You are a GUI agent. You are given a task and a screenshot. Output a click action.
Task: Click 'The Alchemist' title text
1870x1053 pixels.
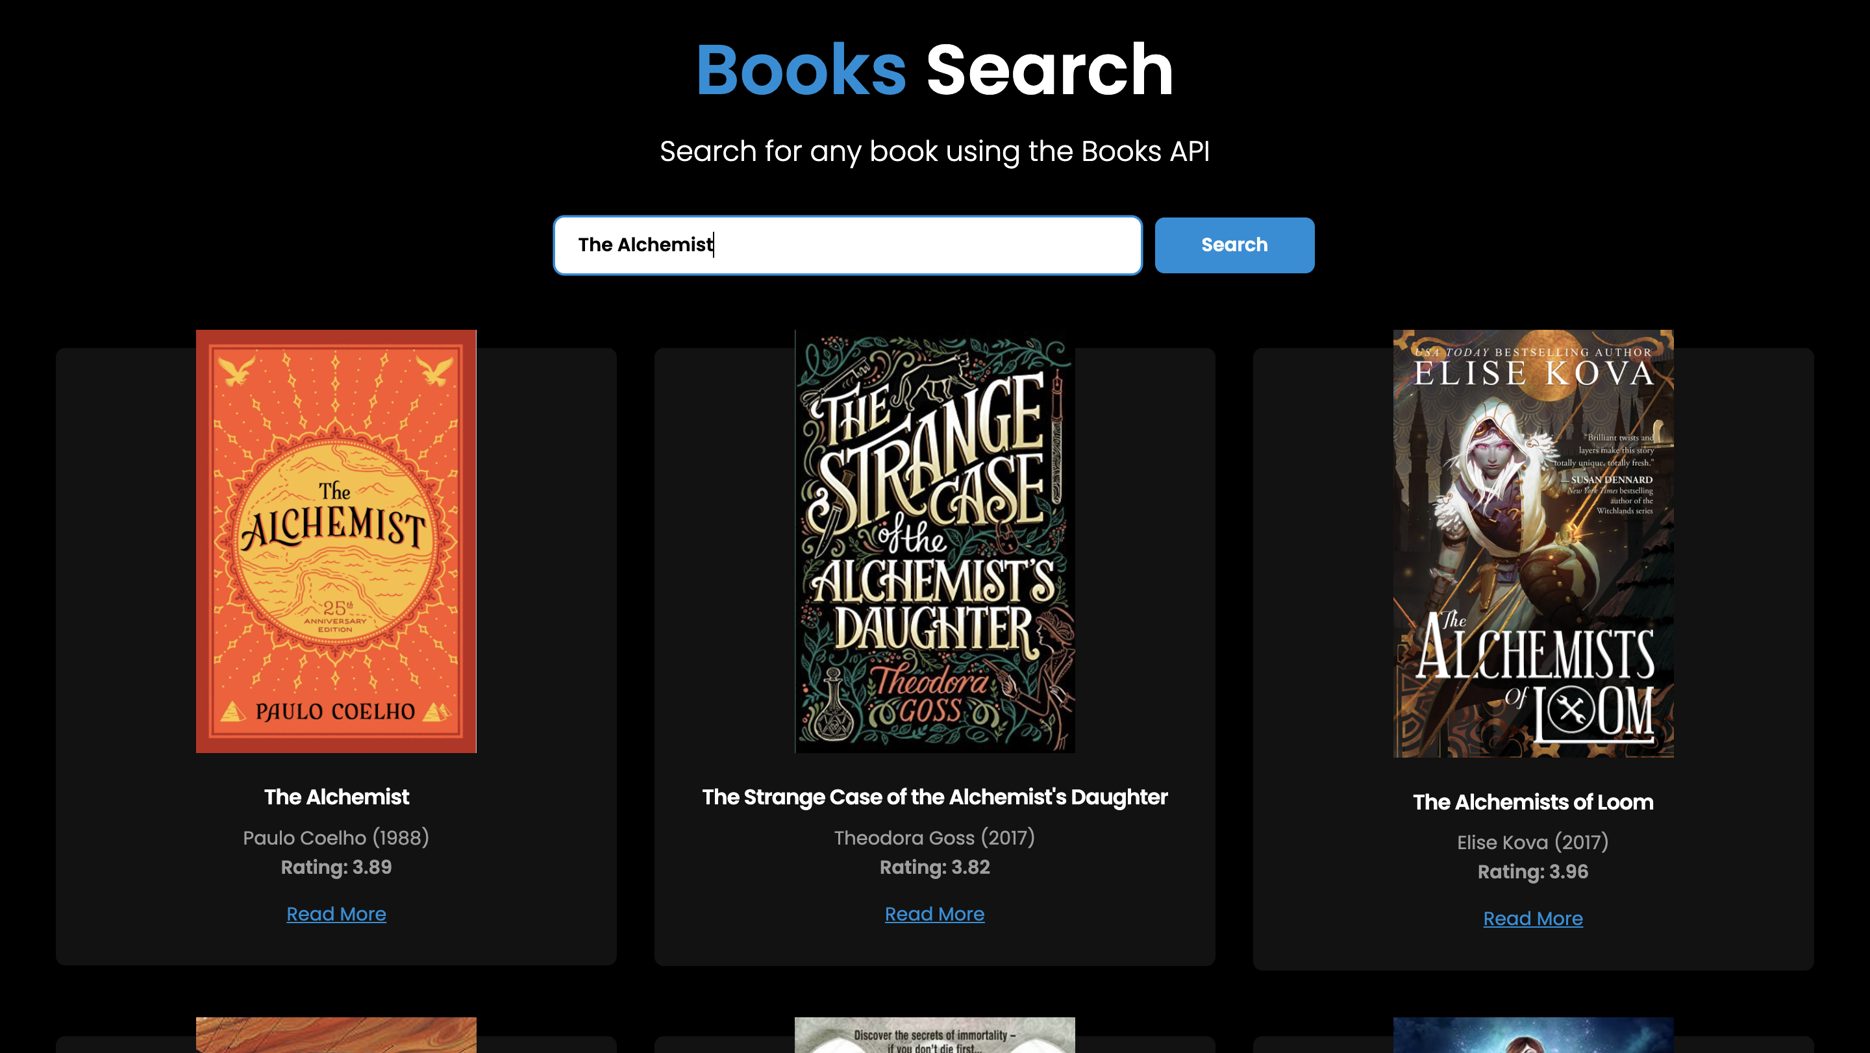coord(336,797)
